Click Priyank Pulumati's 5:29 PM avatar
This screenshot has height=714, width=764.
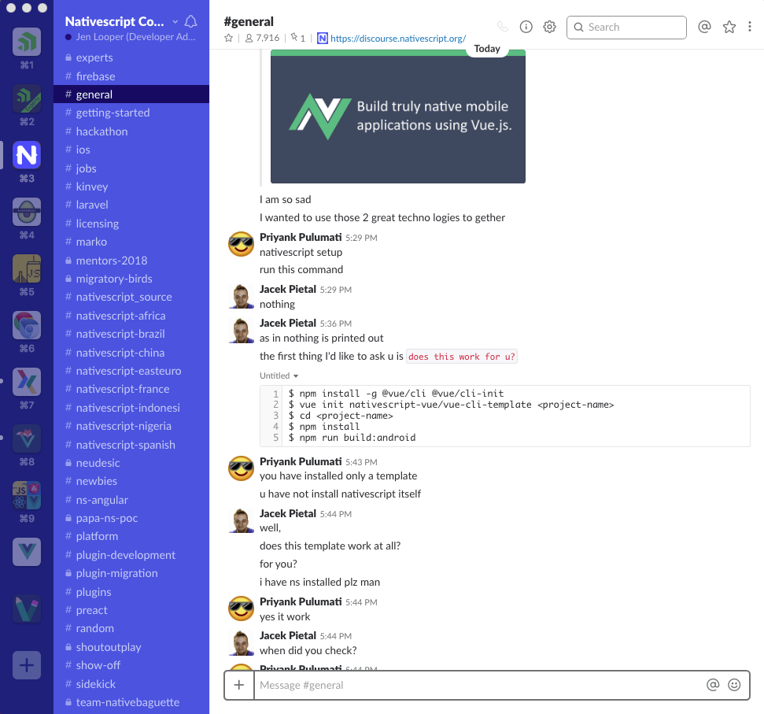click(x=242, y=244)
